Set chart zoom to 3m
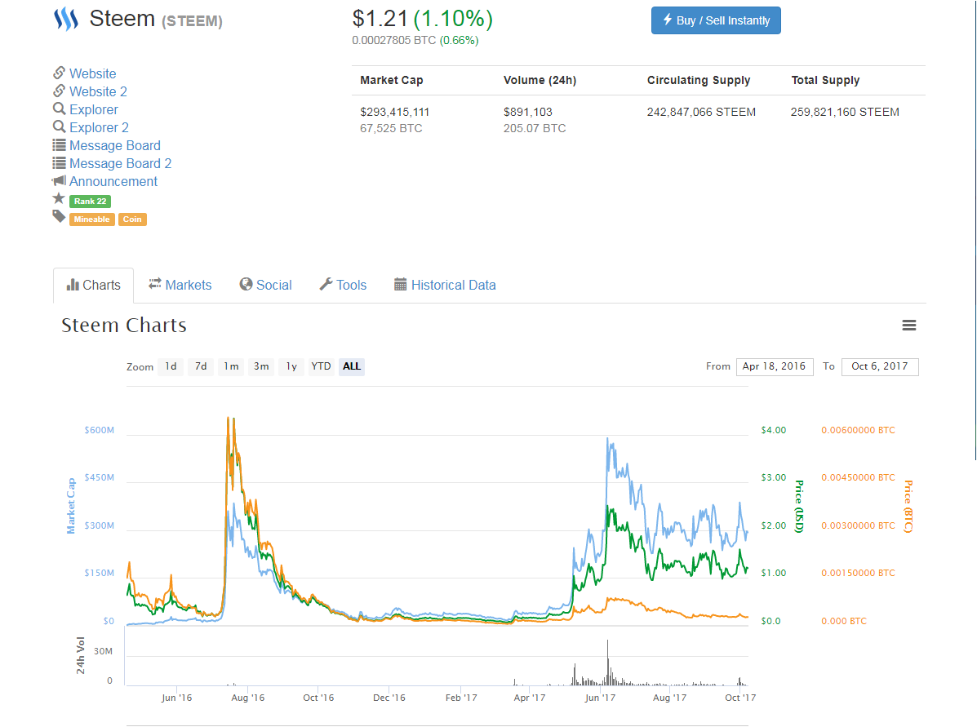The width and height of the screenshot is (977, 727). (262, 366)
